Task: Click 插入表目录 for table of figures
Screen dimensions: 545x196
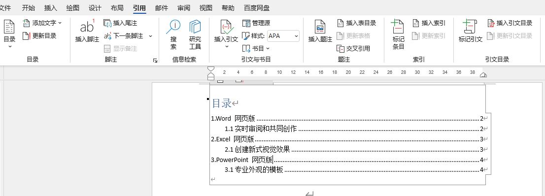Action: [357, 23]
